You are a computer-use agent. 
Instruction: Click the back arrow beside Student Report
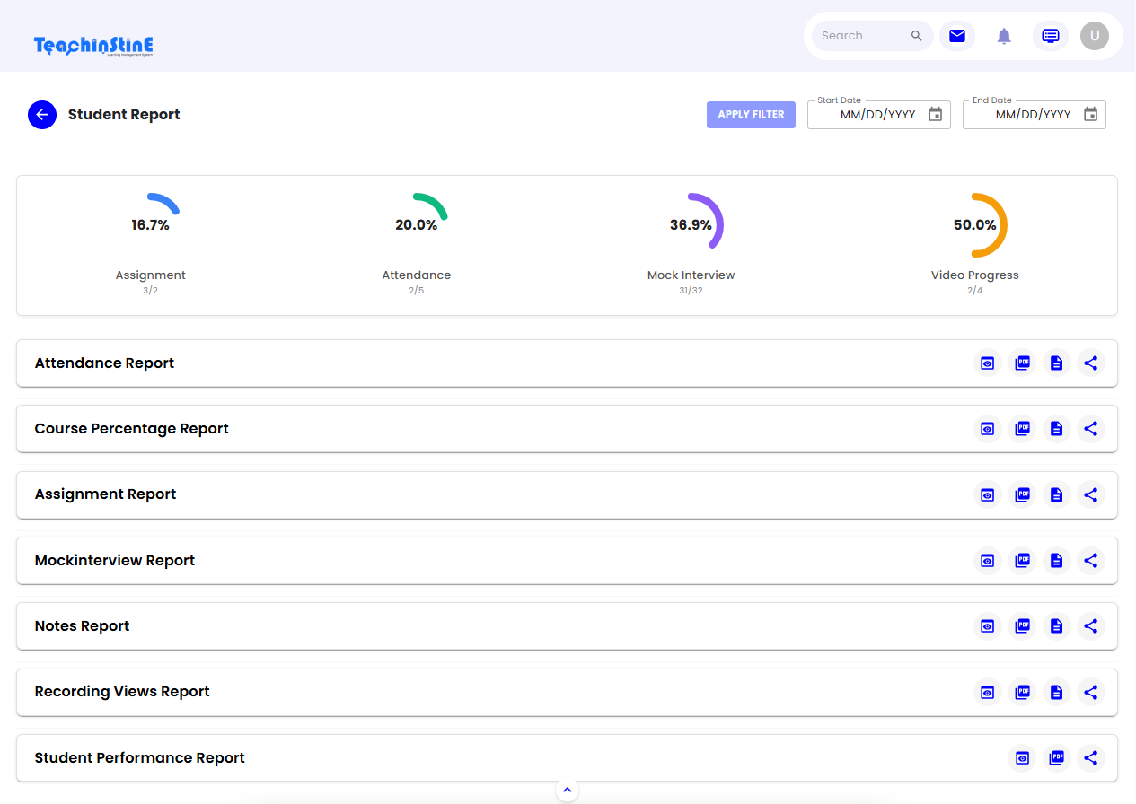tap(42, 115)
